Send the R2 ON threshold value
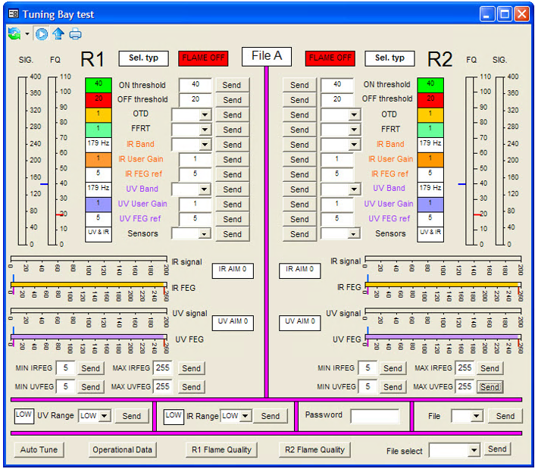The image size is (535, 469). tap(299, 85)
